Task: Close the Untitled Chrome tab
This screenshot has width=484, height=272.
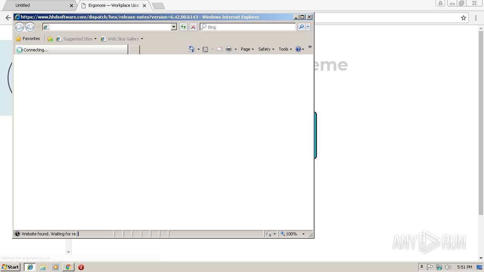Action: coord(71,6)
